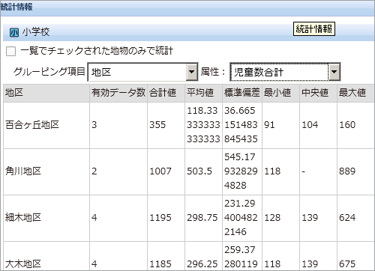This screenshot has width=375, height=271.
Task: Click average value 296.25 cell
Action: [204, 256]
